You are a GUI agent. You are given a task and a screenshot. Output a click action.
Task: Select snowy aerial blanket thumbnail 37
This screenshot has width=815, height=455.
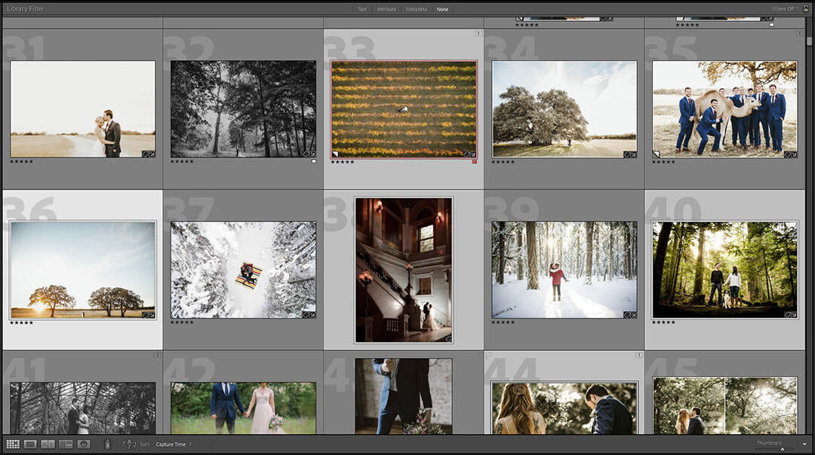click(243, 270)
